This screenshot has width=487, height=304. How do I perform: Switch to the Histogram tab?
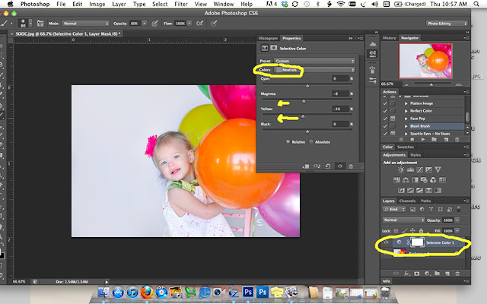(268, 37)
